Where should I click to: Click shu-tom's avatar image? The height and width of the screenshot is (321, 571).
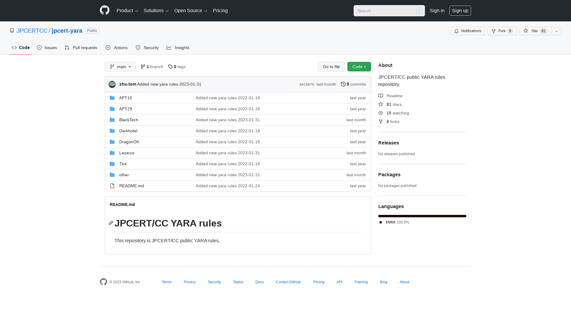pos(112,84)
